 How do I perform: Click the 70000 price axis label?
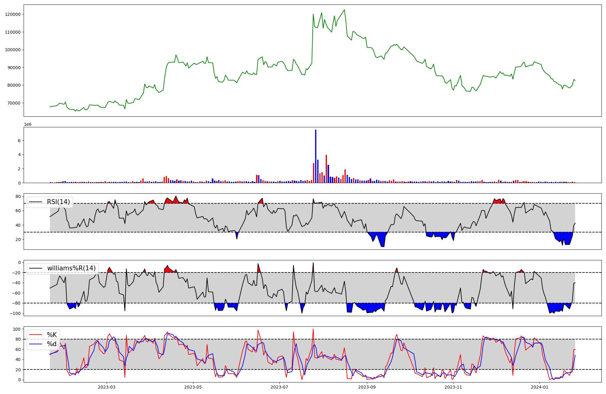14,103
